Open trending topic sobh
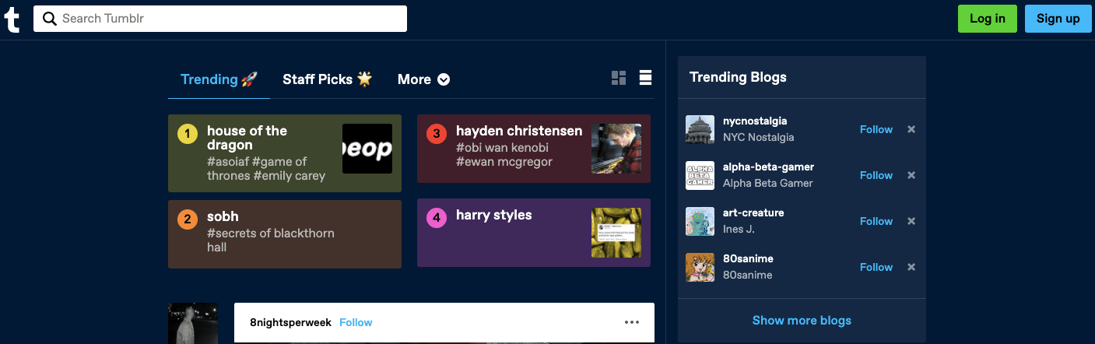 (x=285, y=234)
